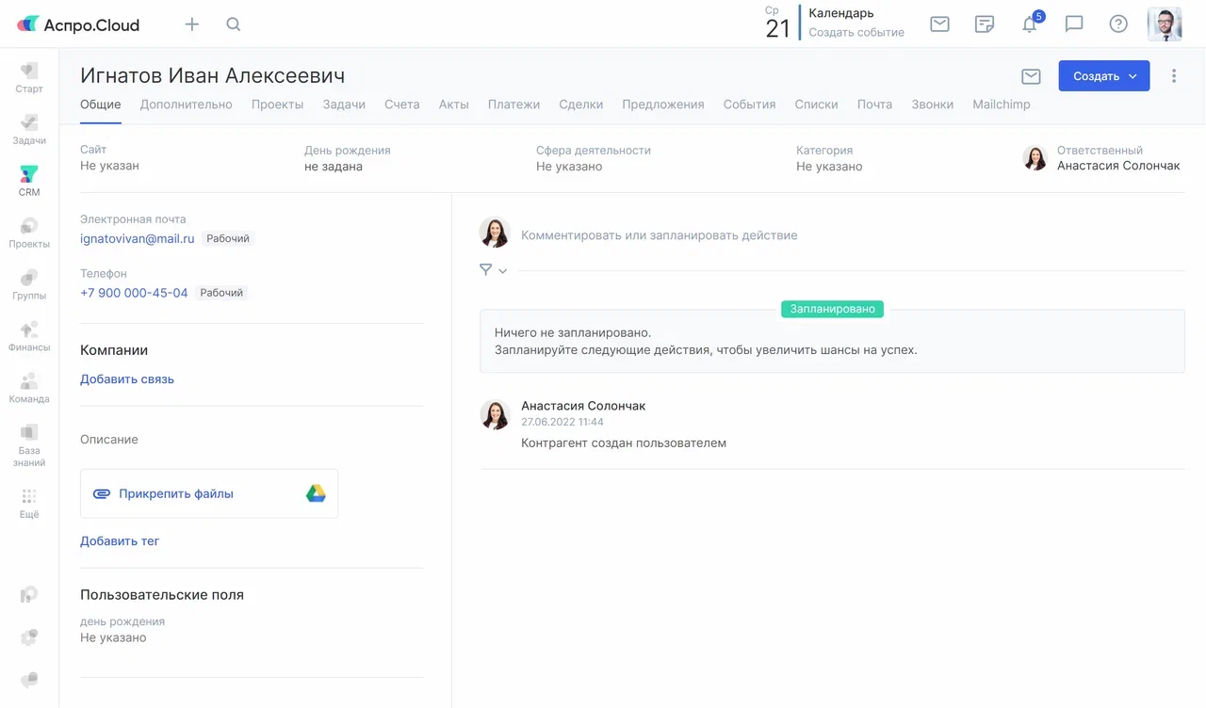Click the Google Drive icon
Screen dimensions: 1206x708
(x=316, y=493)
